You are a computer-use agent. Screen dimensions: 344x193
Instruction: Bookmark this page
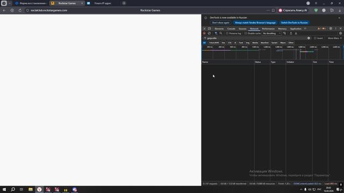coord(273,10)
